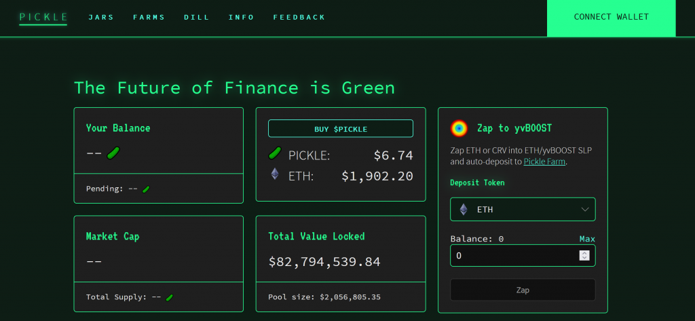Open the JARS page
The height and width of the screenshot is (321, 695).
click(x=101, y=17)
